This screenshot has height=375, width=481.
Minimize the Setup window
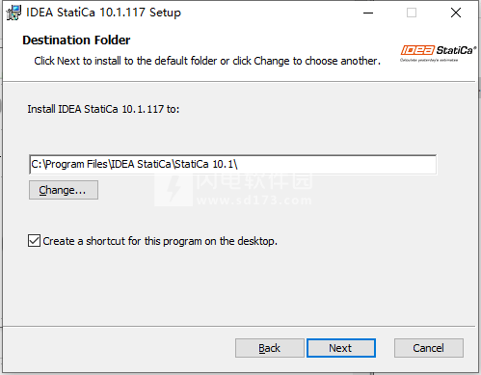pyautogui.click(x=368, y=13)
